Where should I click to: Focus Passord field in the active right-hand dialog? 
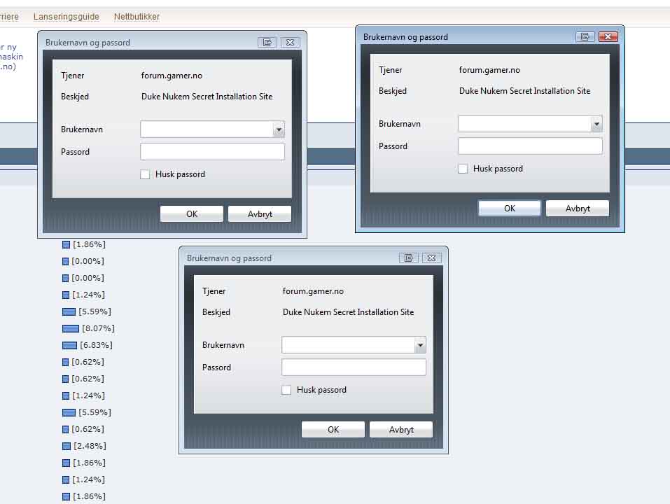pos(530,146)
